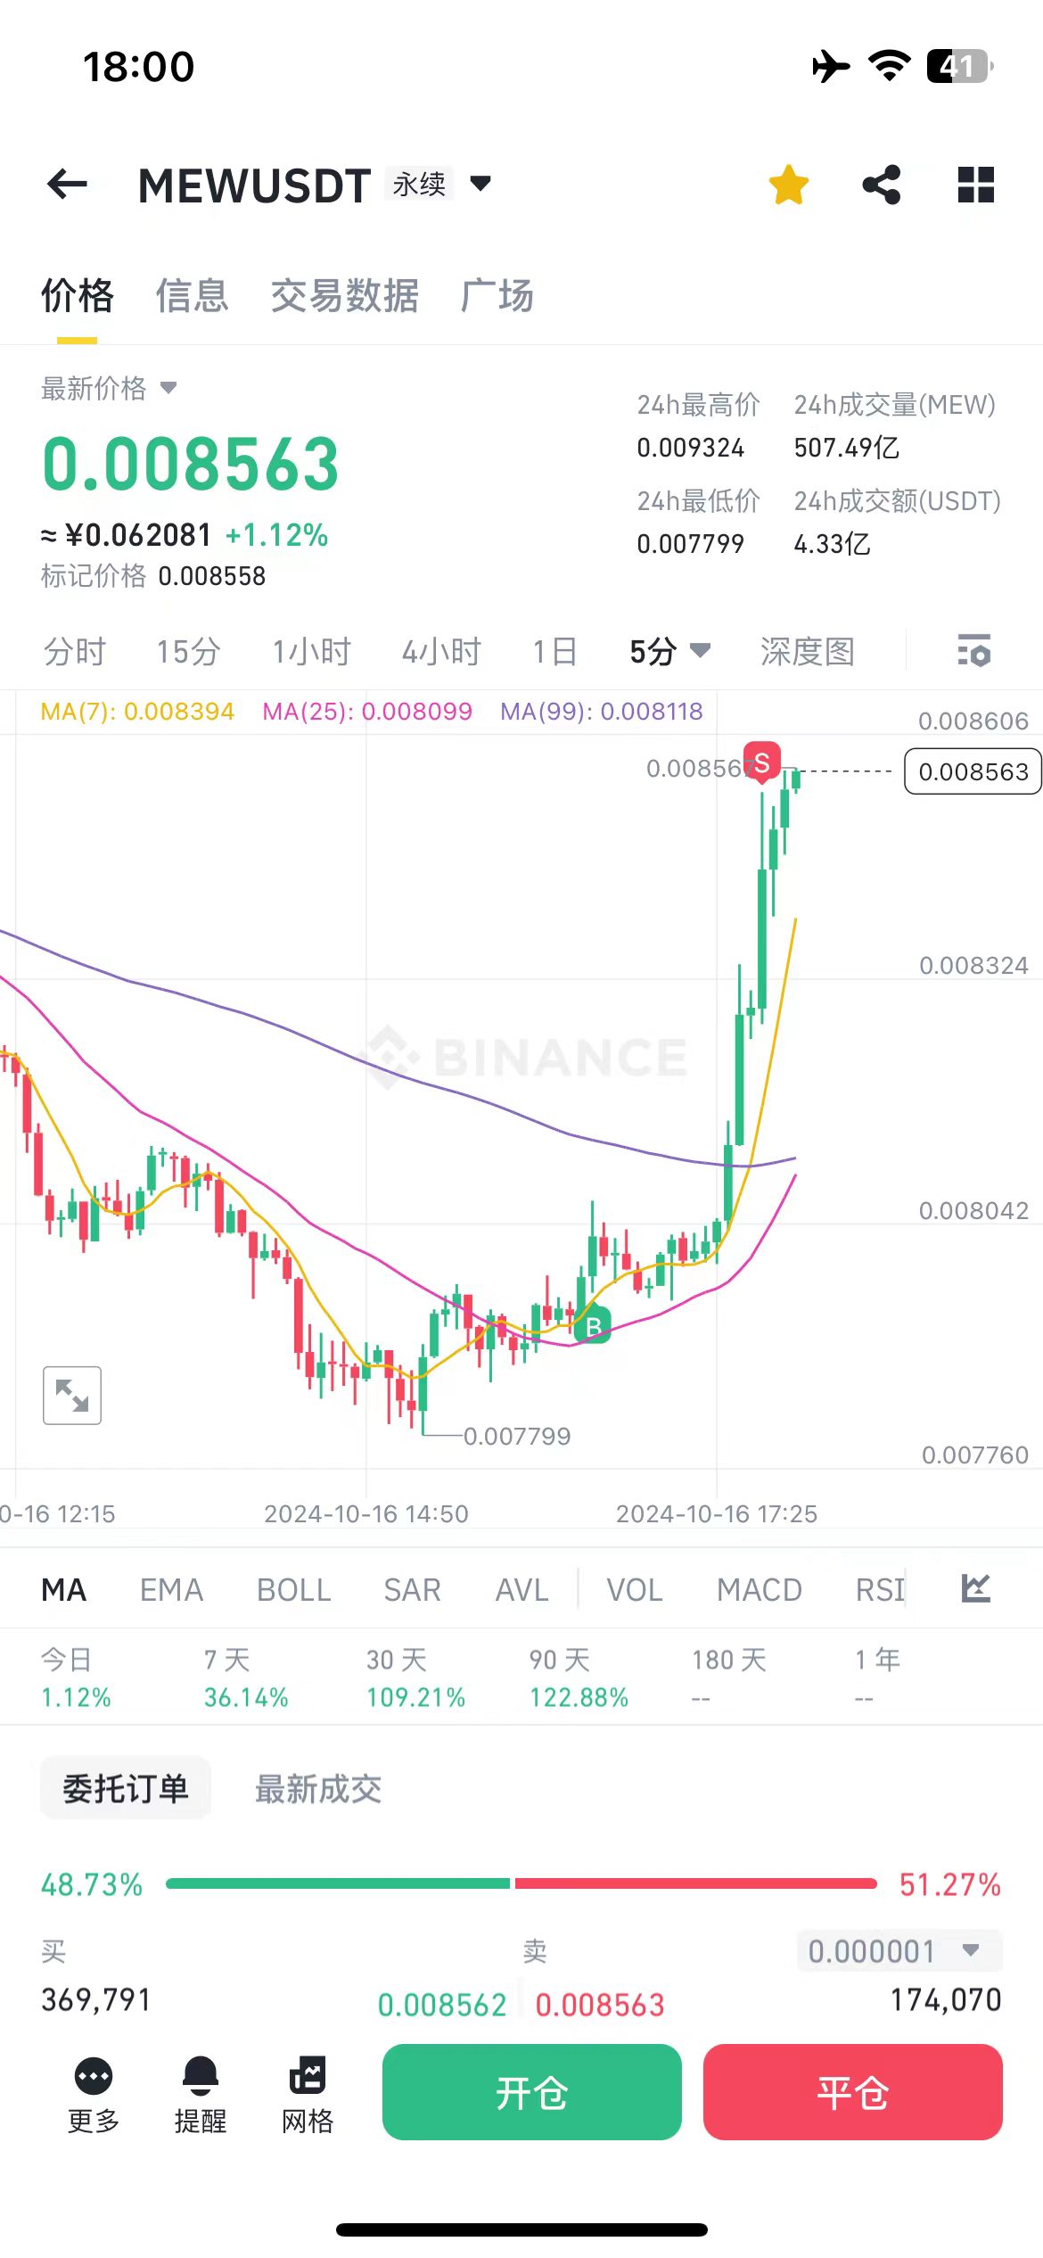
Task: Open the 5分 interval dropdown
Action: (669, 651)
